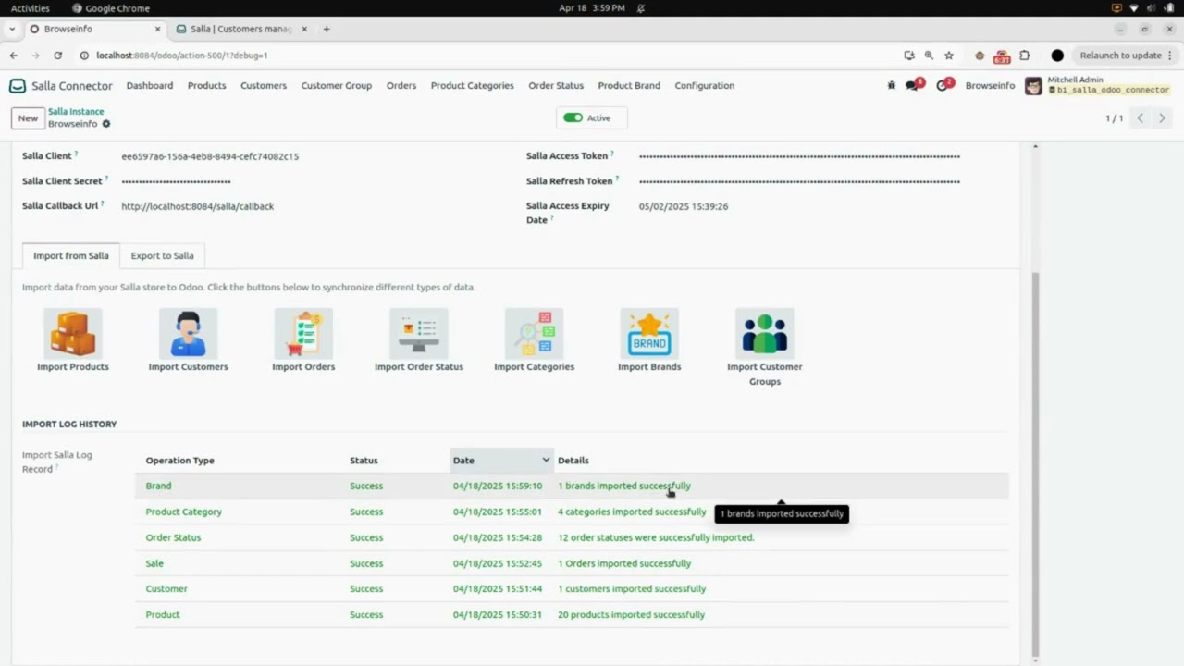Click the Import Products box icon

coord(73,333)
